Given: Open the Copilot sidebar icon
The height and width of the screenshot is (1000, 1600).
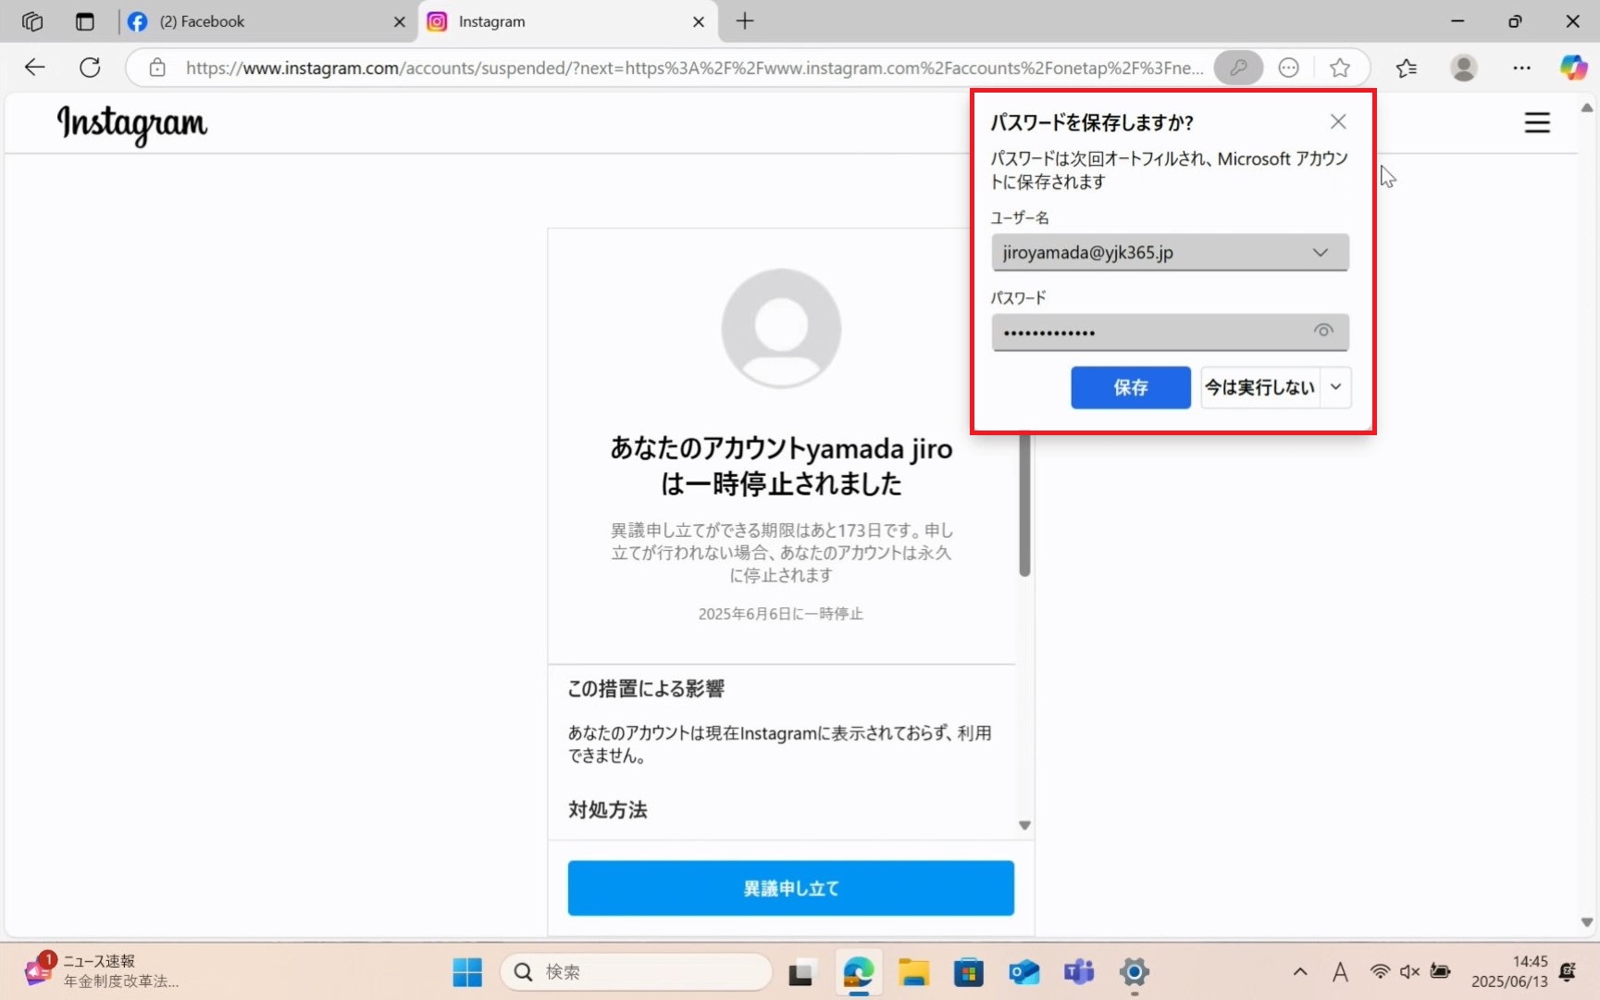Looking at the screenshot, I should pyautogui.click(x=1572, y=68).
